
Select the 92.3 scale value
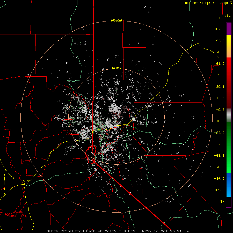(x=220, y=41)
